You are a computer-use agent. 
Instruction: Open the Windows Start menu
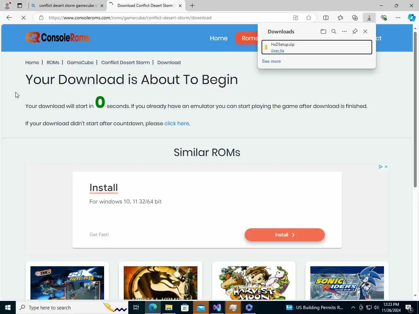(8, 307)
